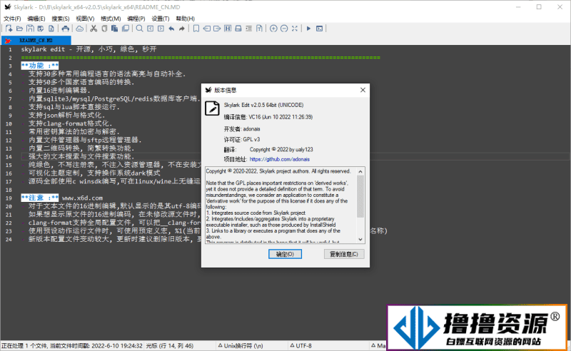Click the '许可证: GPL v3' text

[242, 139]
